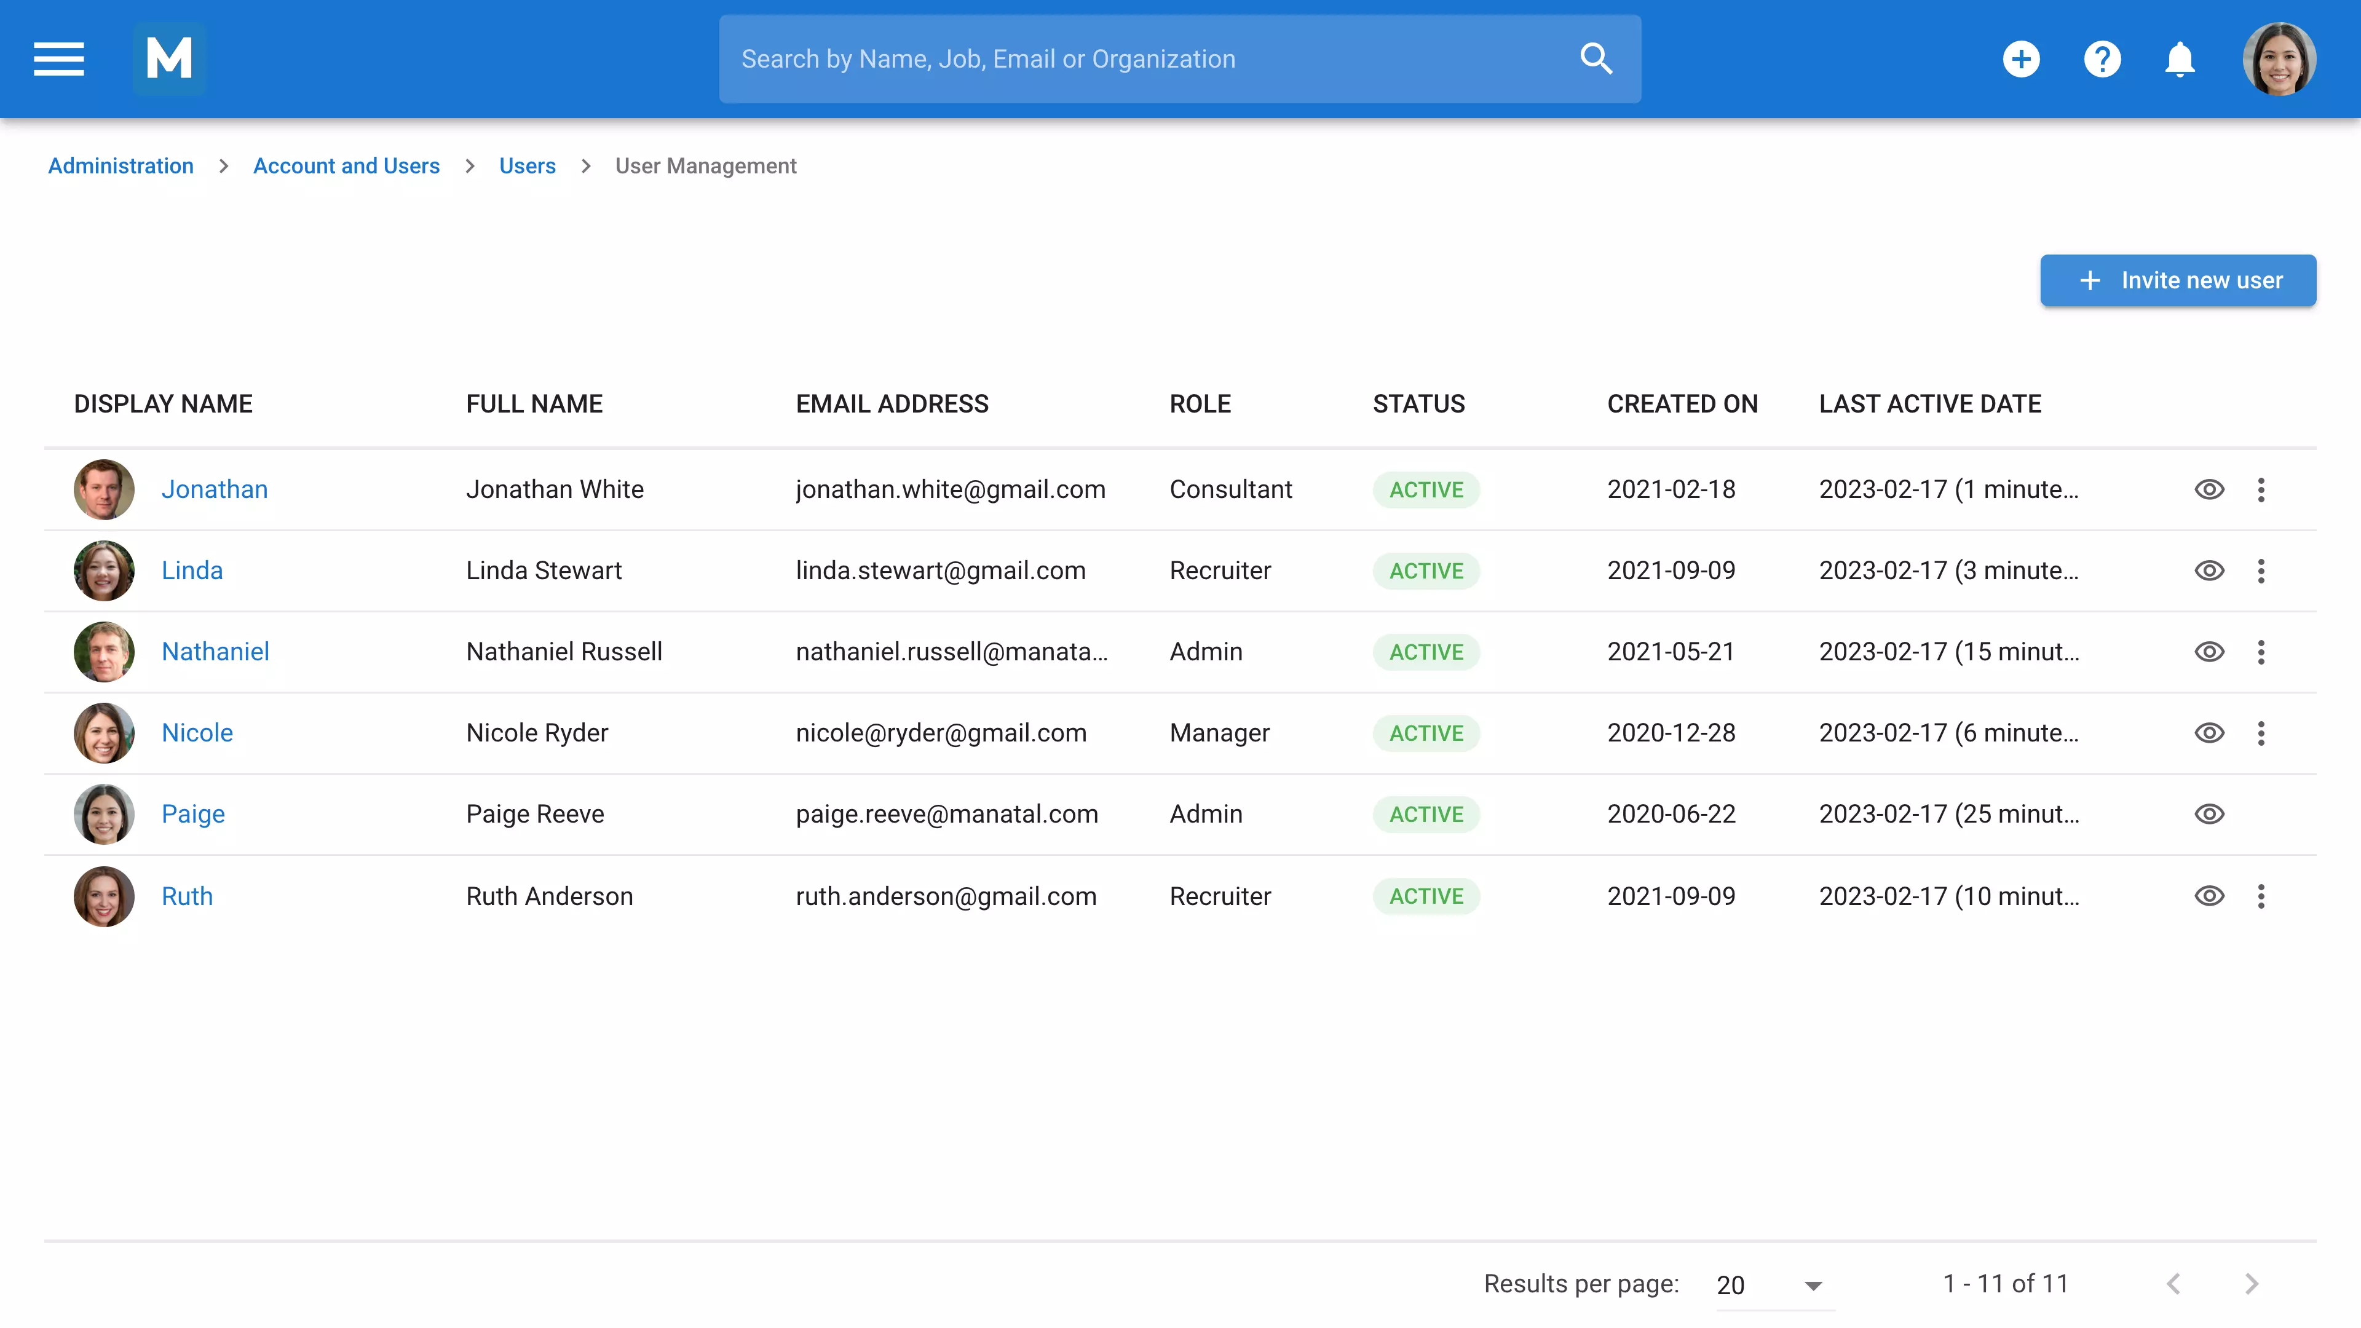
Task: Open the kebab menu on Ruth's row
Action: tap(2262, 896)
